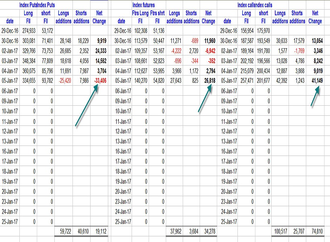Select the 24,333 puts net change cell
The image size is (330, 242).
(99, 51)
